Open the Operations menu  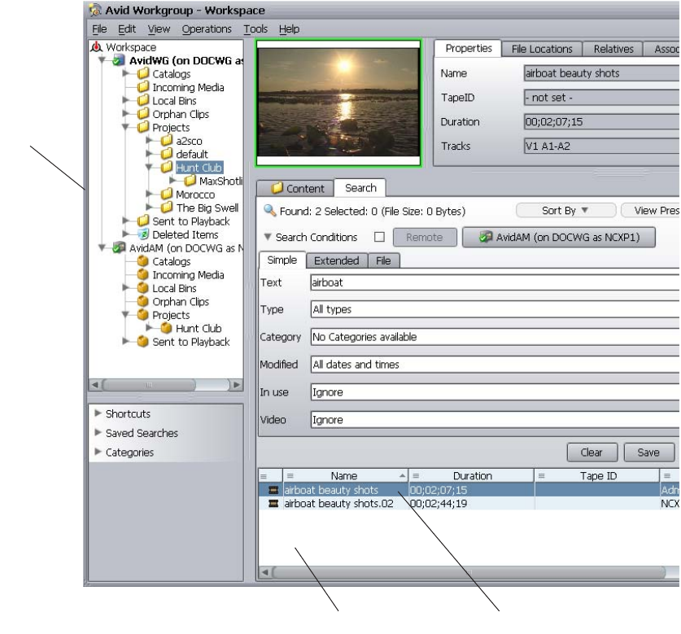(x=207, y=29)
